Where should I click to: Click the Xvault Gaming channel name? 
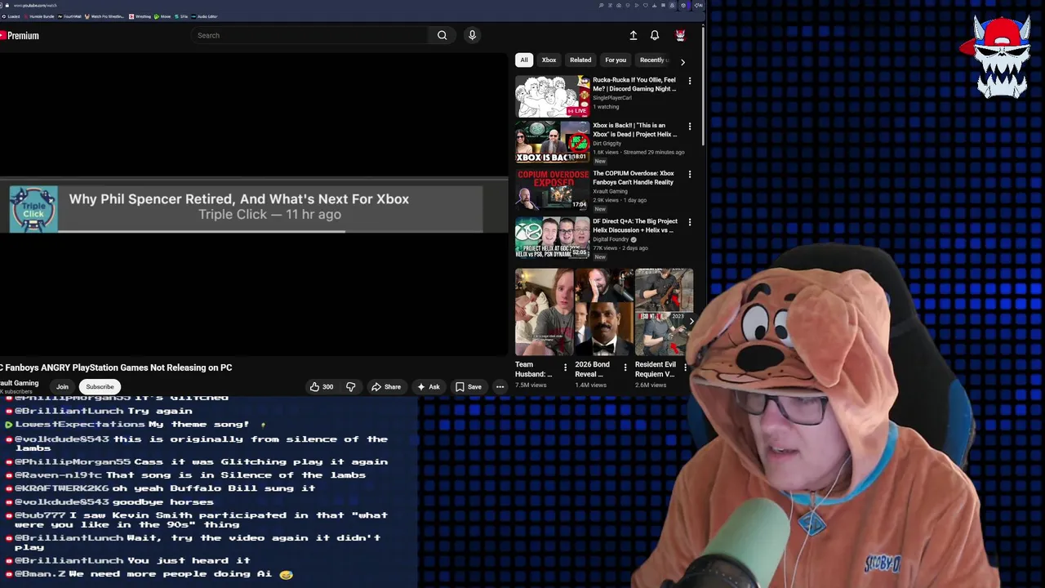click(19, 383)
